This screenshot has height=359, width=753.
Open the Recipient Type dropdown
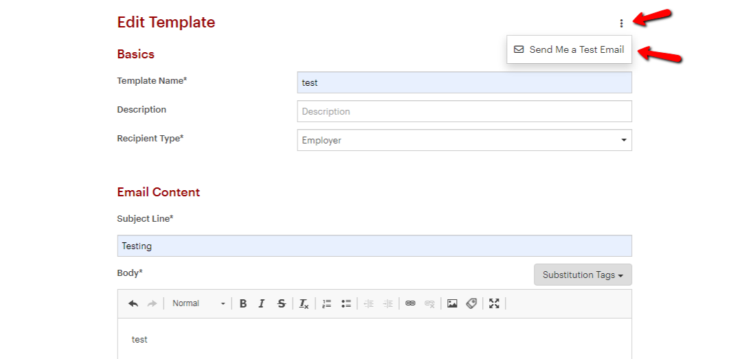pos(464,140)
